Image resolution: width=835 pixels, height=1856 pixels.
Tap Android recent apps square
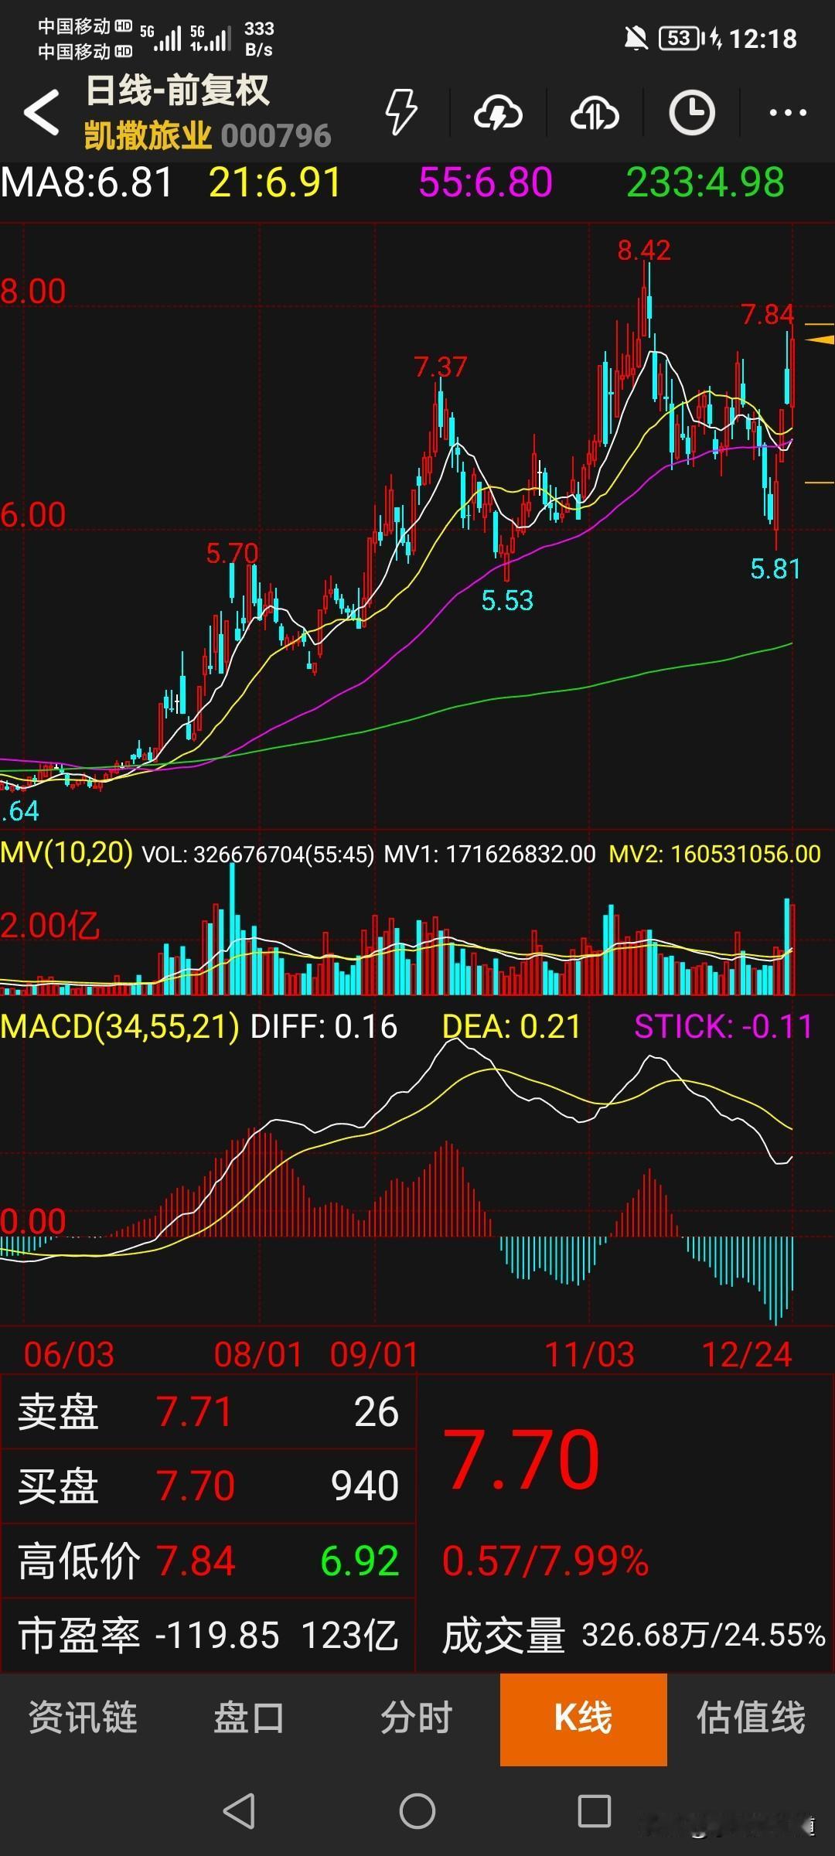click(x=595, y=1810)
